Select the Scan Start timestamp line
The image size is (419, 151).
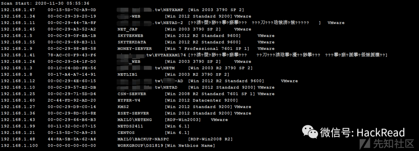point(45,3)
